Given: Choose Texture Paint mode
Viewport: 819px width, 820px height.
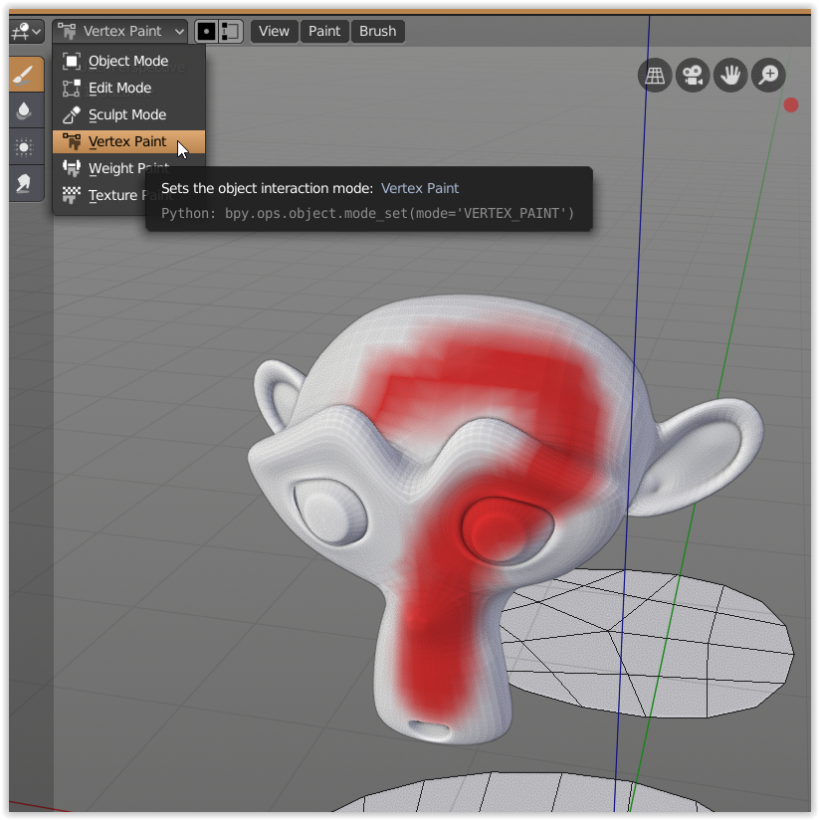Looking at the screenshot, I should [128, 195].
